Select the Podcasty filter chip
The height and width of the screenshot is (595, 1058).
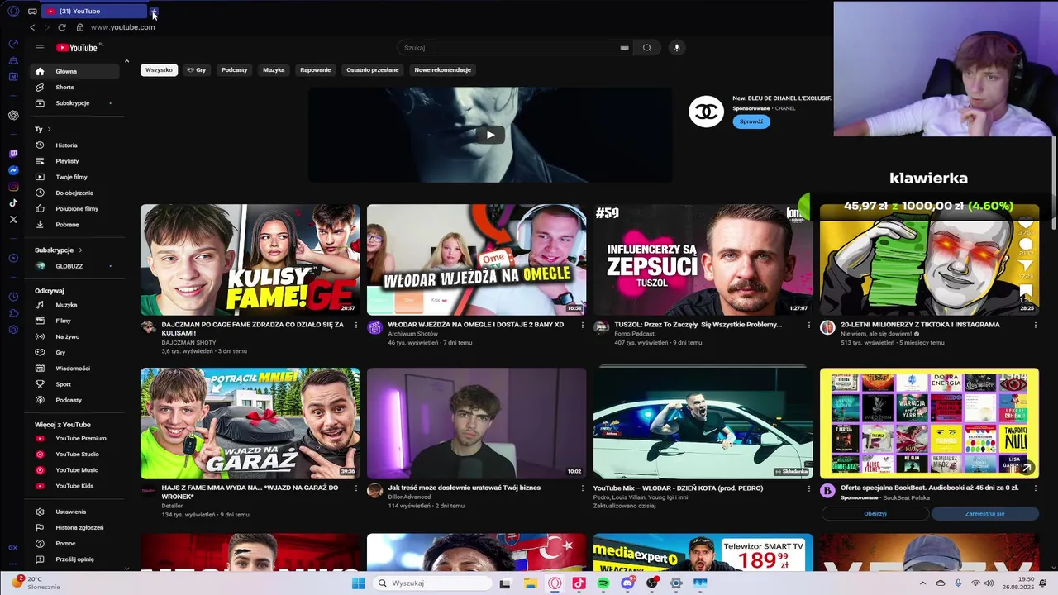click(235, 70)
